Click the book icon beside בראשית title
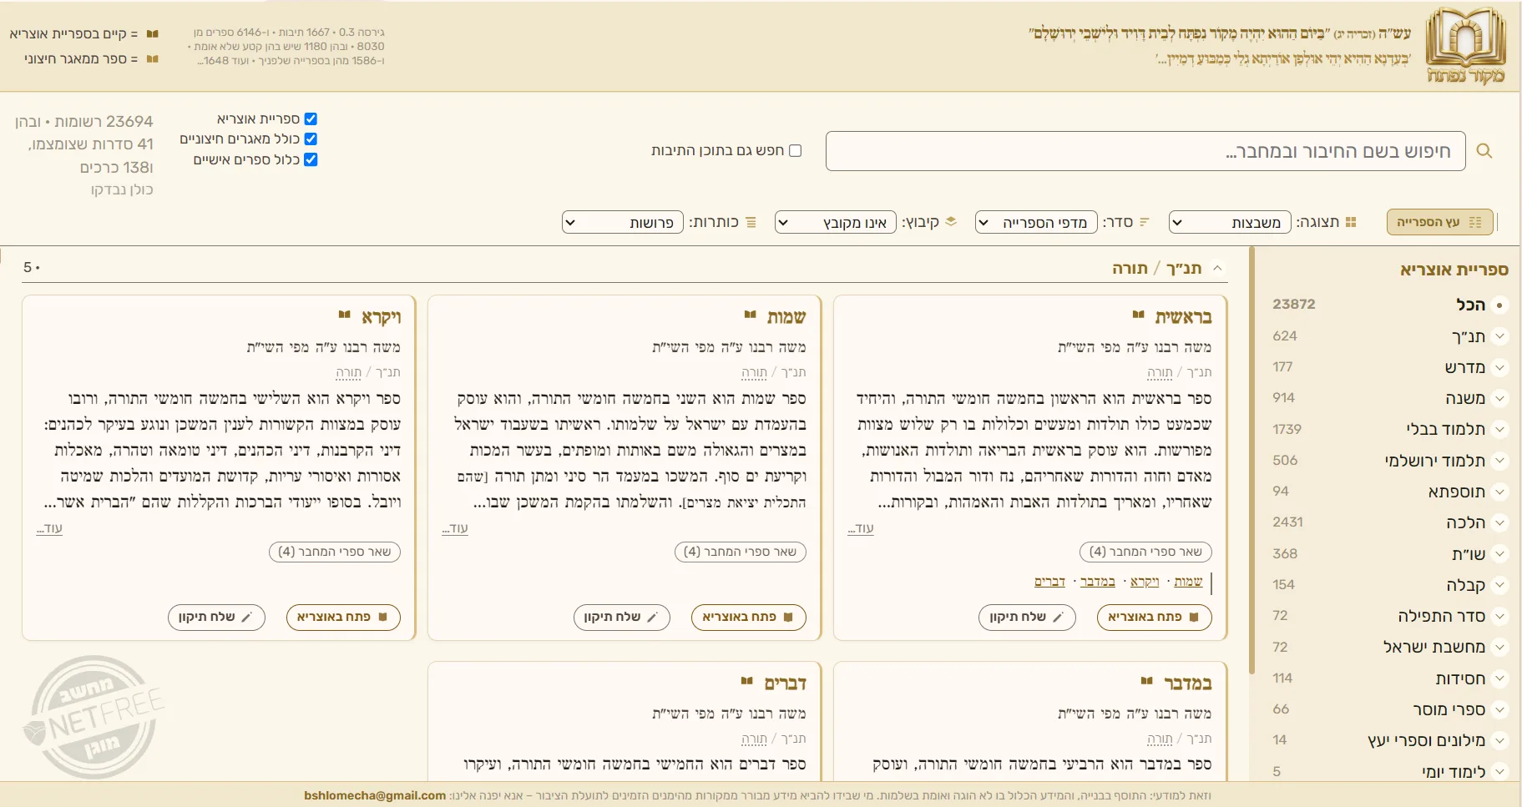The image size is (1522, 807). click(x=1138, y=315)
